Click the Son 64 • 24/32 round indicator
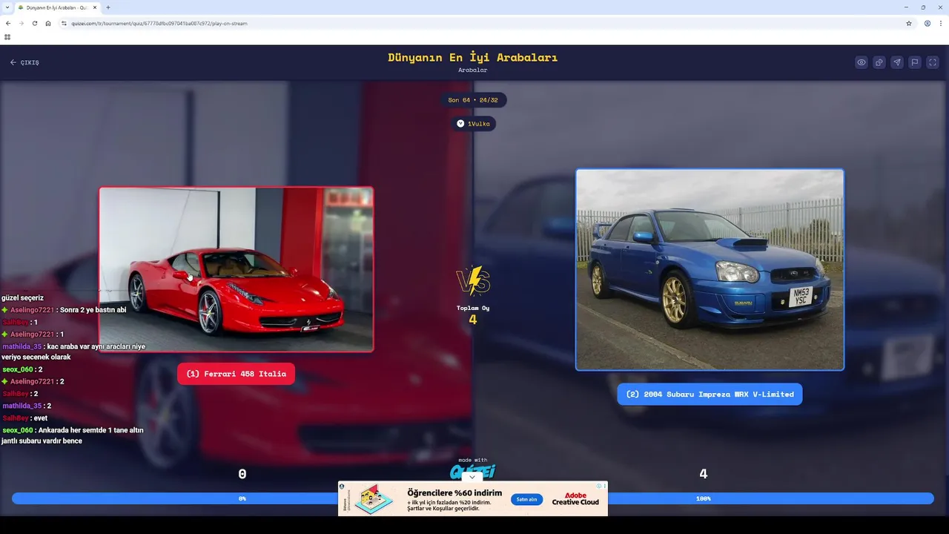Image resolution: width=949 pixels, height=534 pixels. (473, 100)
